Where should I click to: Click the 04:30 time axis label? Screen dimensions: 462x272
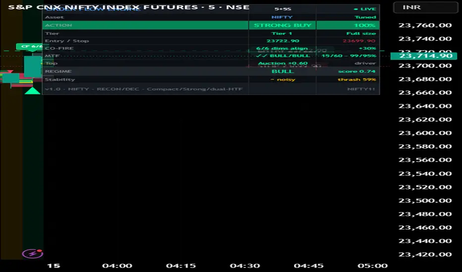coord(245,266)
